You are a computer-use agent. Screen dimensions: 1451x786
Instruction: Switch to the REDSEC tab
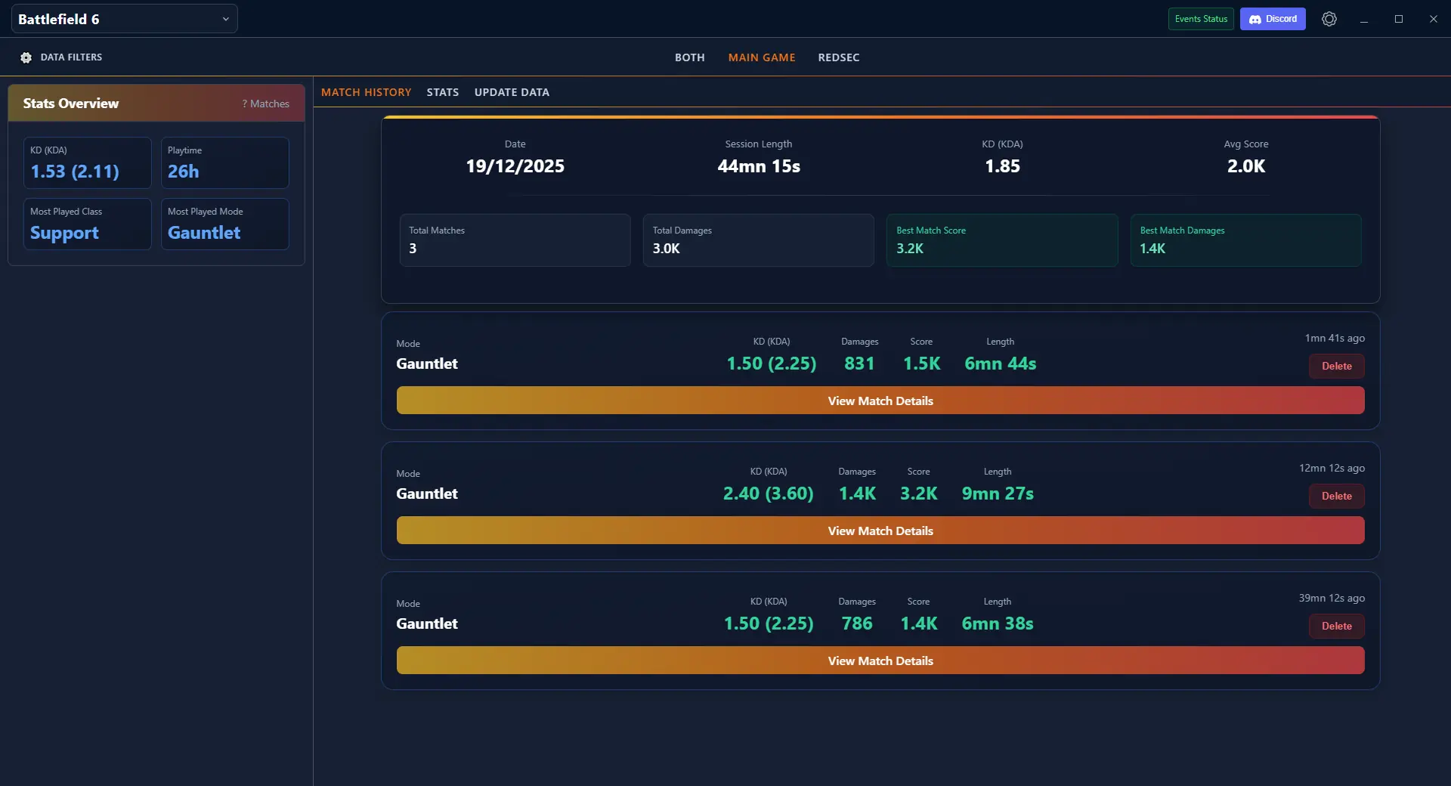tap(839, 57)
